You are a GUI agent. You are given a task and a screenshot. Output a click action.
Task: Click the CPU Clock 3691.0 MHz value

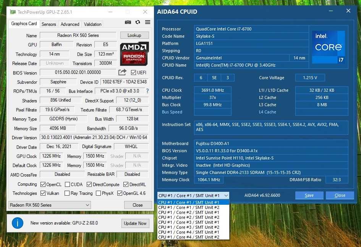coord(213,90)
